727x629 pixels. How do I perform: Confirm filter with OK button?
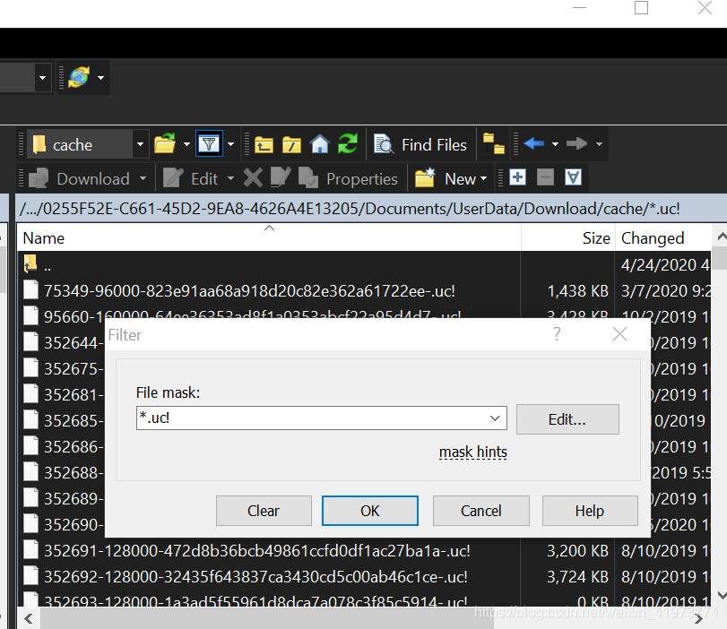[x=370, y=511]
